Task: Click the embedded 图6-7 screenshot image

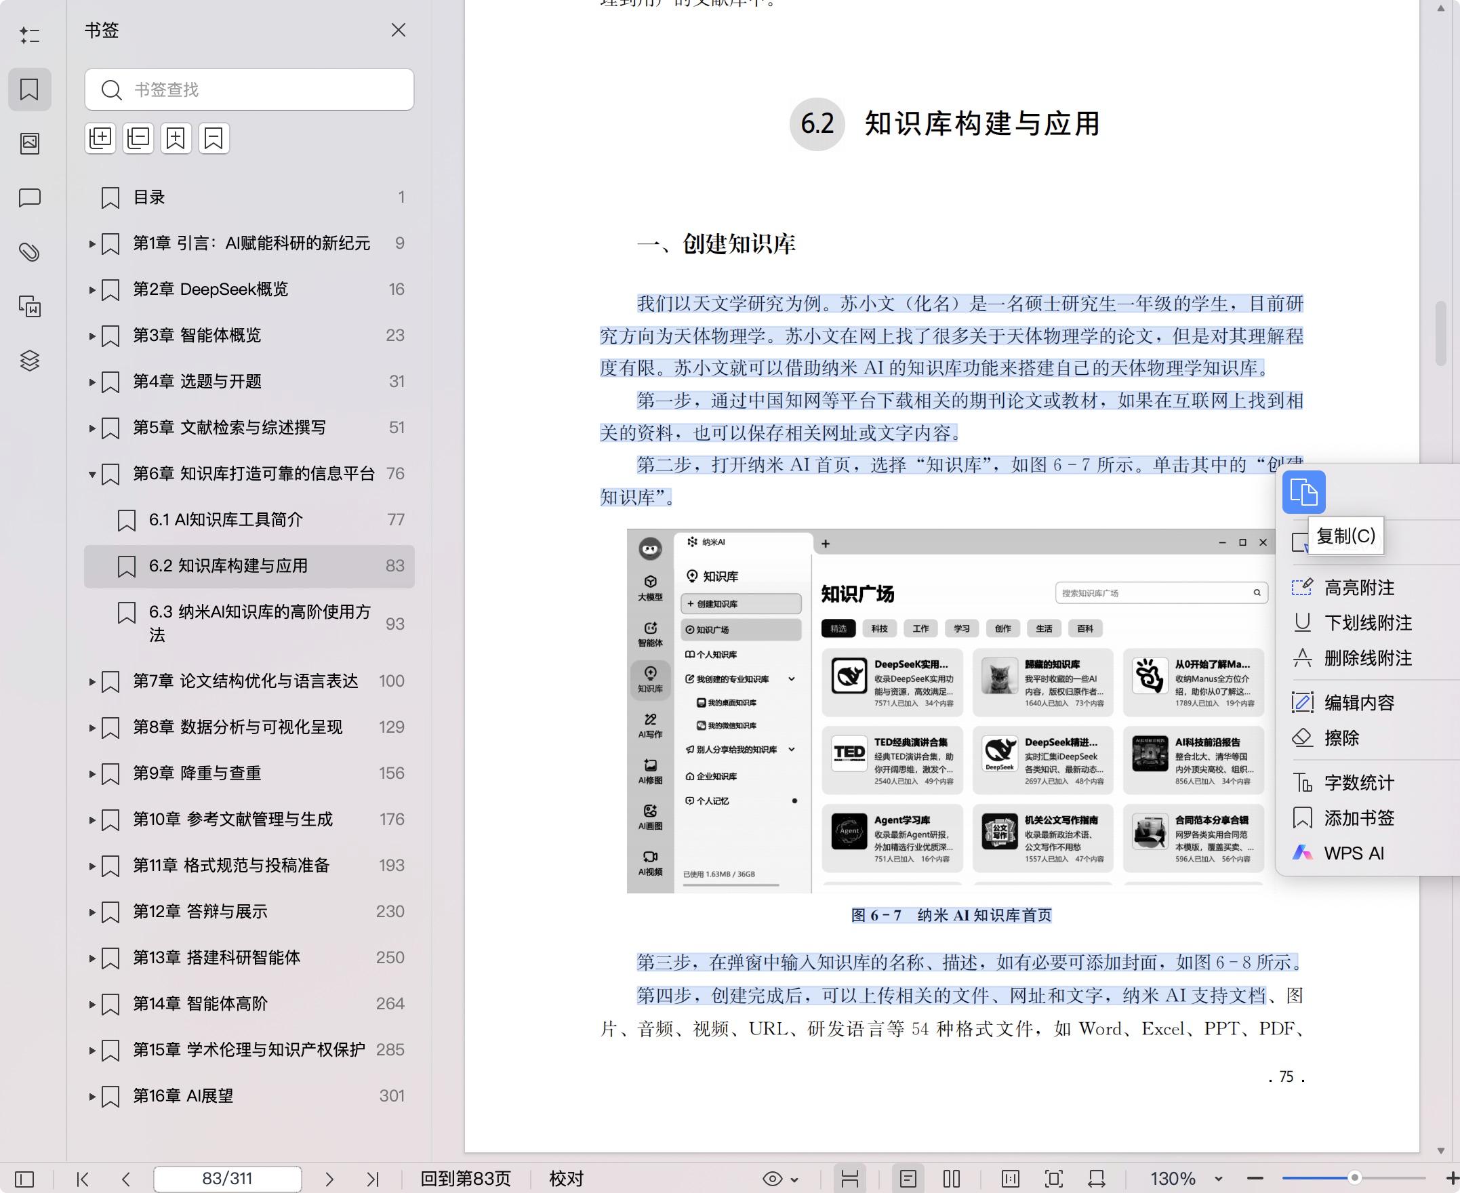Action: tap(951, 711)
